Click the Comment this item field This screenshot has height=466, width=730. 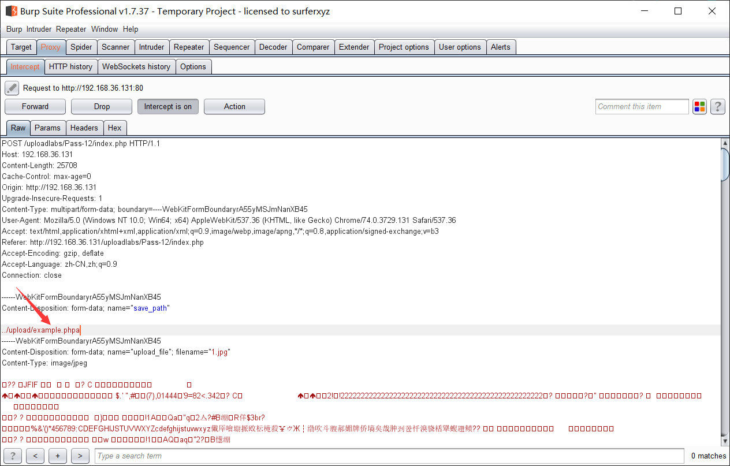[642, 106]
